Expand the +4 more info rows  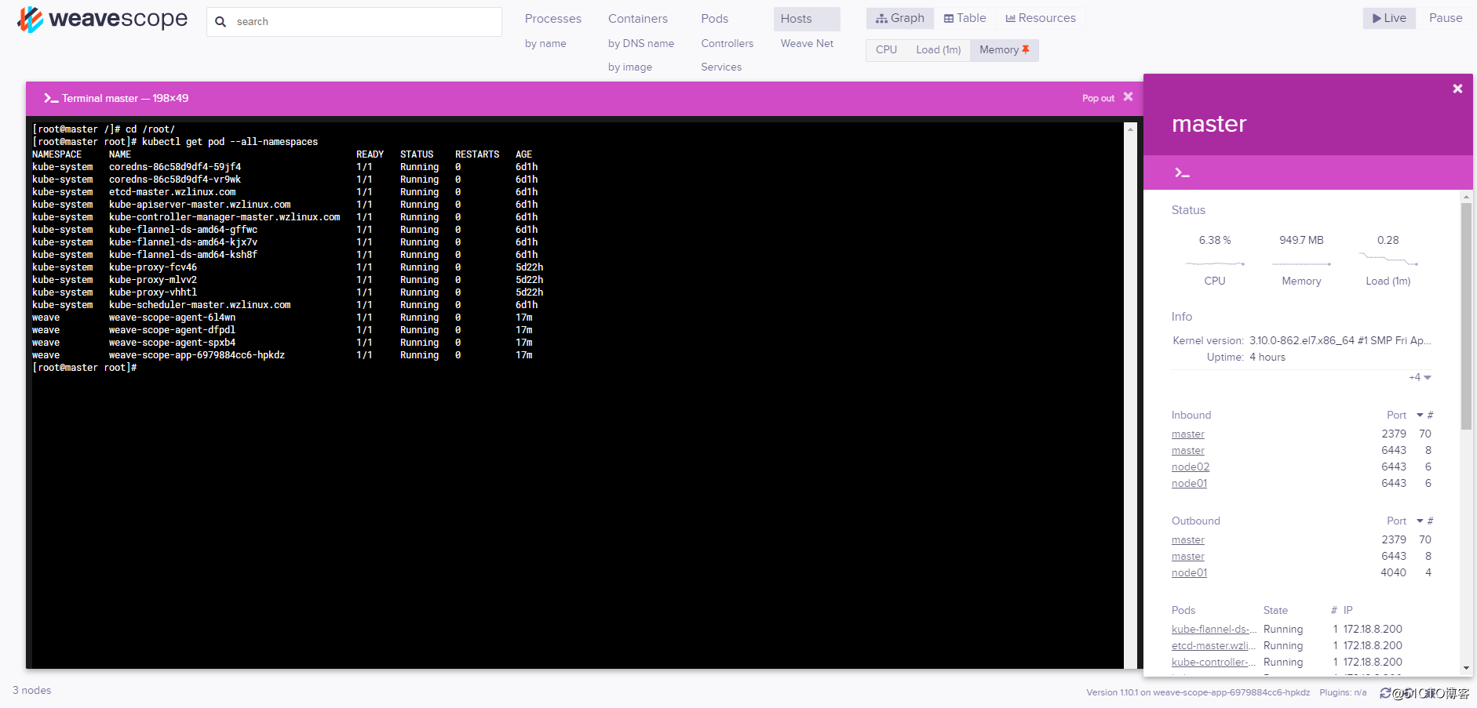[1420, 377]
